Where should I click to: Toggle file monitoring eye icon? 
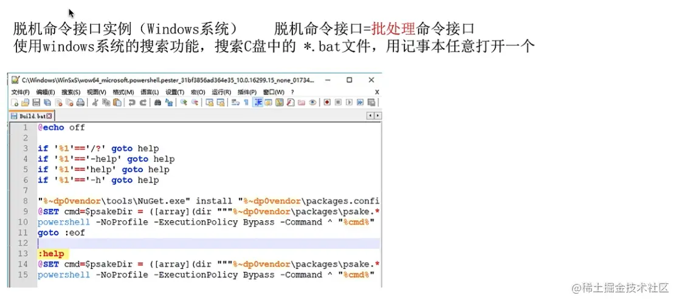[312, 103]
